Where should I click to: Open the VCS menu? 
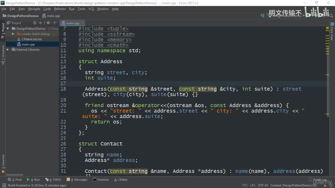point(91,9)
